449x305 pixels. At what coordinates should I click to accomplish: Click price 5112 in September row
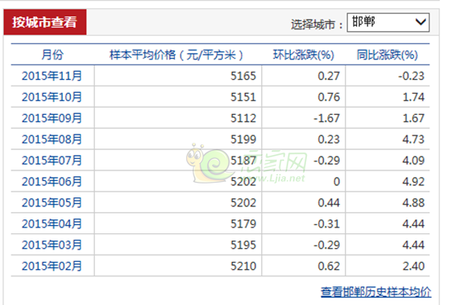243,118
